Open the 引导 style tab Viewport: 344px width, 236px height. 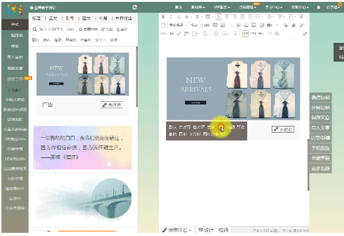pos(70,18)
